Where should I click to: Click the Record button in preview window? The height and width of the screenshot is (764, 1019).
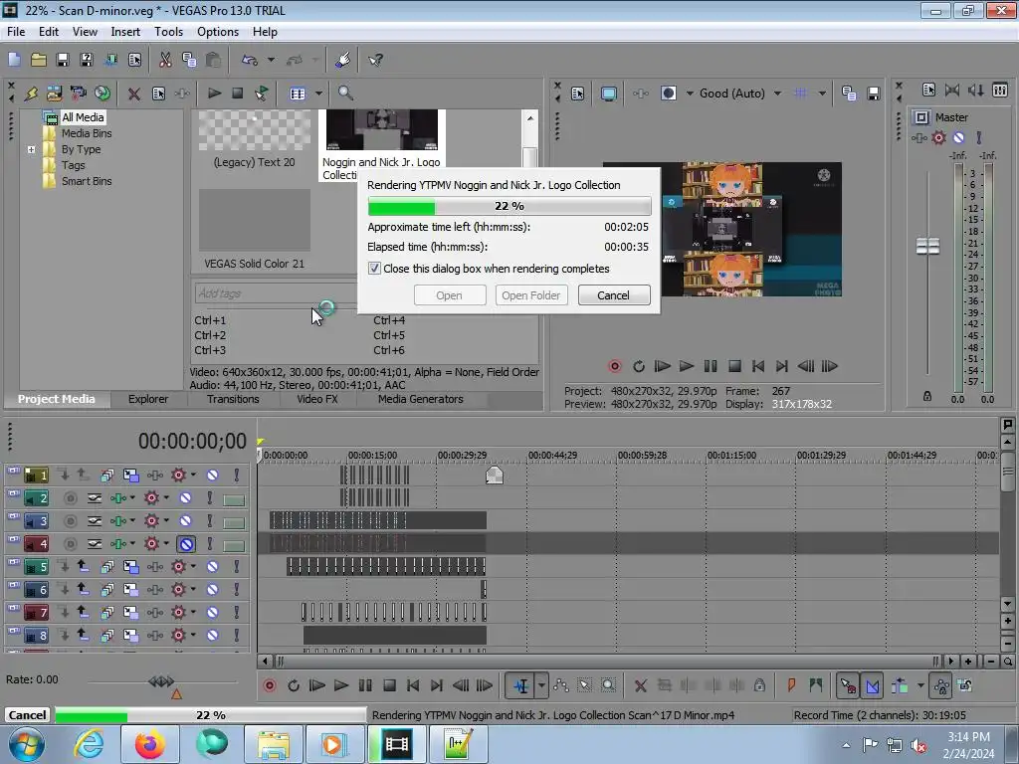tap(614, 366)
